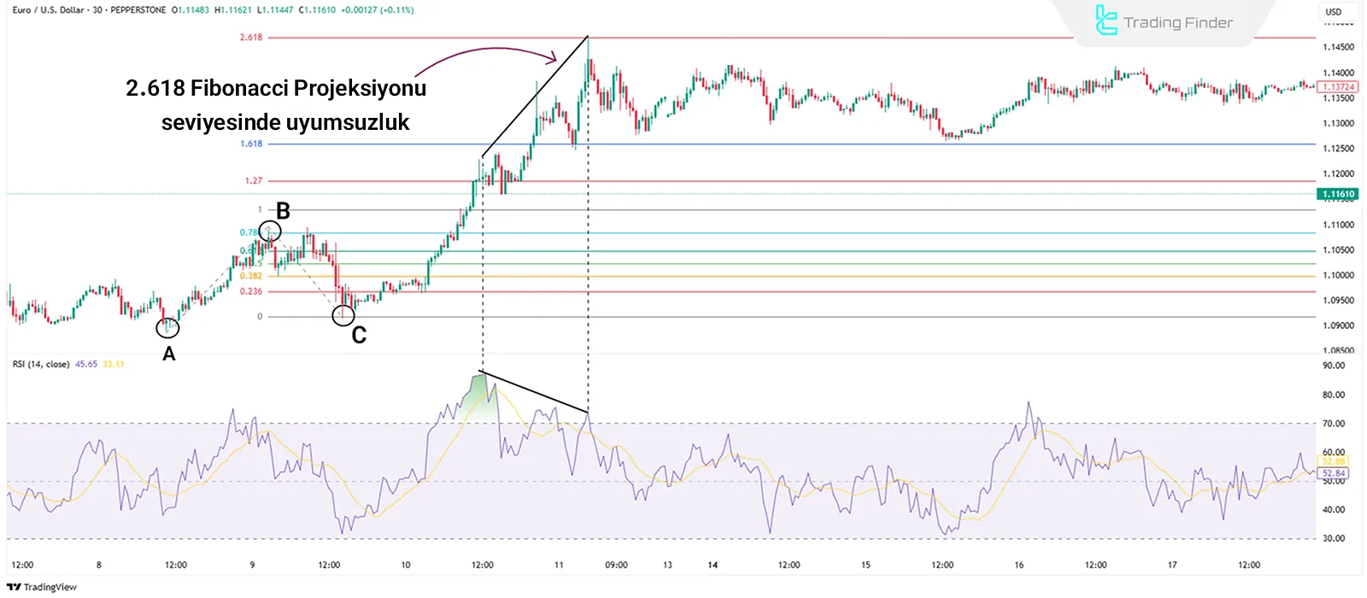Click the RSI (14, close) indicator legend
The width and height of the screenshot is (1367, 598).
pyautogui.click(x=41, y=364)
